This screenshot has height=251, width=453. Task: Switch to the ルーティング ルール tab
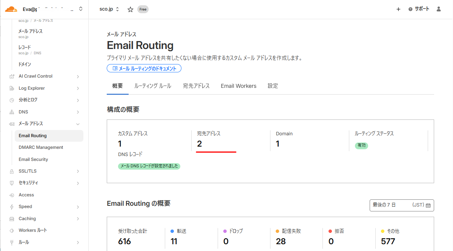click(152, 86)
